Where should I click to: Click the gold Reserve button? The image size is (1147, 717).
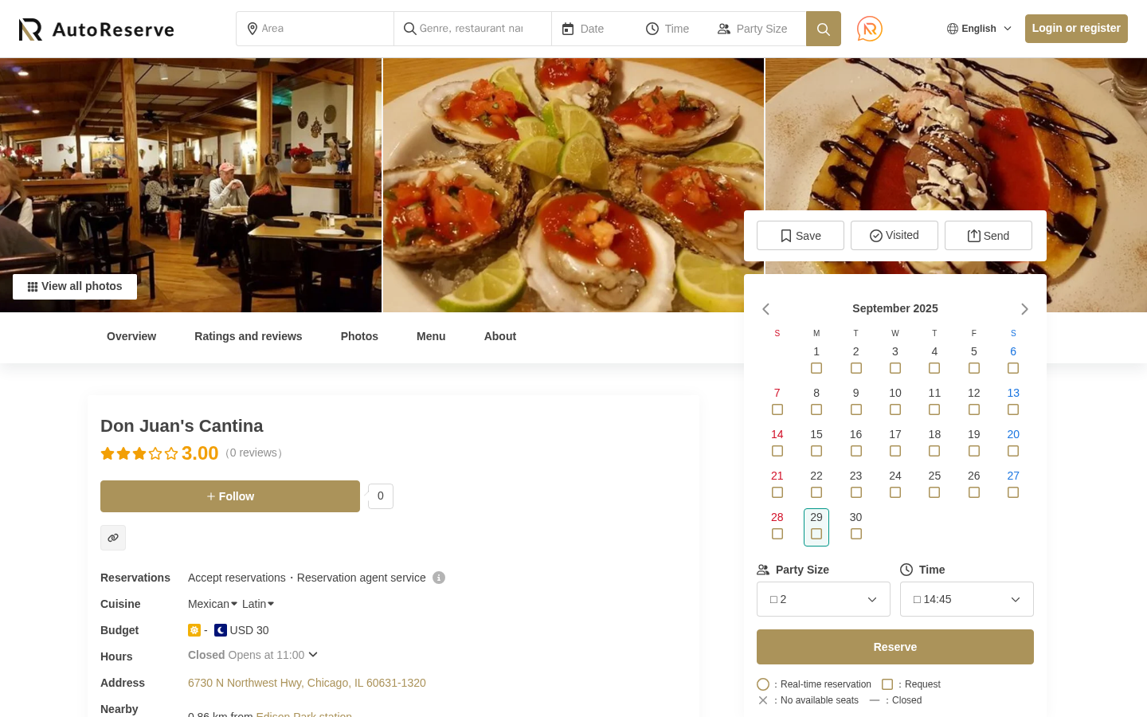(895, 647)
